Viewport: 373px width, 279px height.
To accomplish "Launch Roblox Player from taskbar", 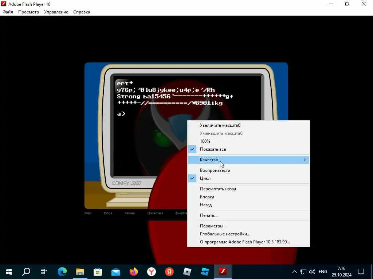I will (187, 271).
